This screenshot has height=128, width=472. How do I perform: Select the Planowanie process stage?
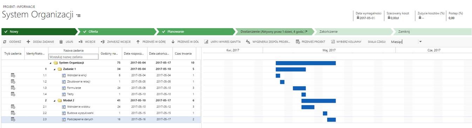coord(195,32)
